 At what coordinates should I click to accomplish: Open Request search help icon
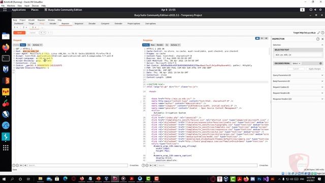14,165
